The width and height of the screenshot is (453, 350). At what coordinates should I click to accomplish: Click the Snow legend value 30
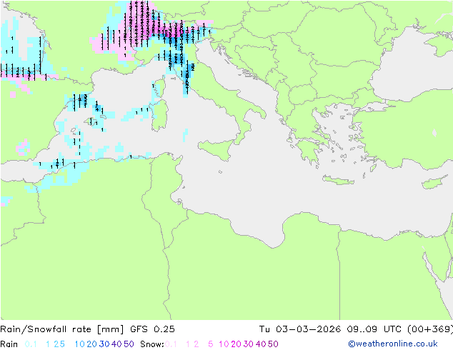pos(249,344)
